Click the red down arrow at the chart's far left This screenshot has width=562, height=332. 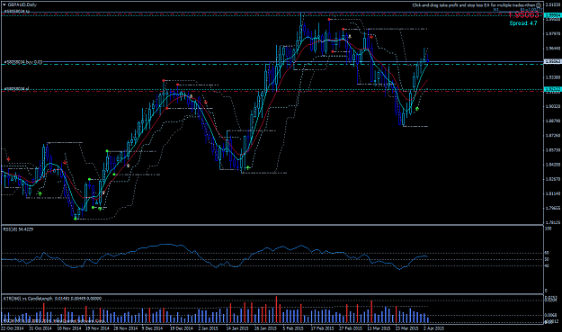8,159
